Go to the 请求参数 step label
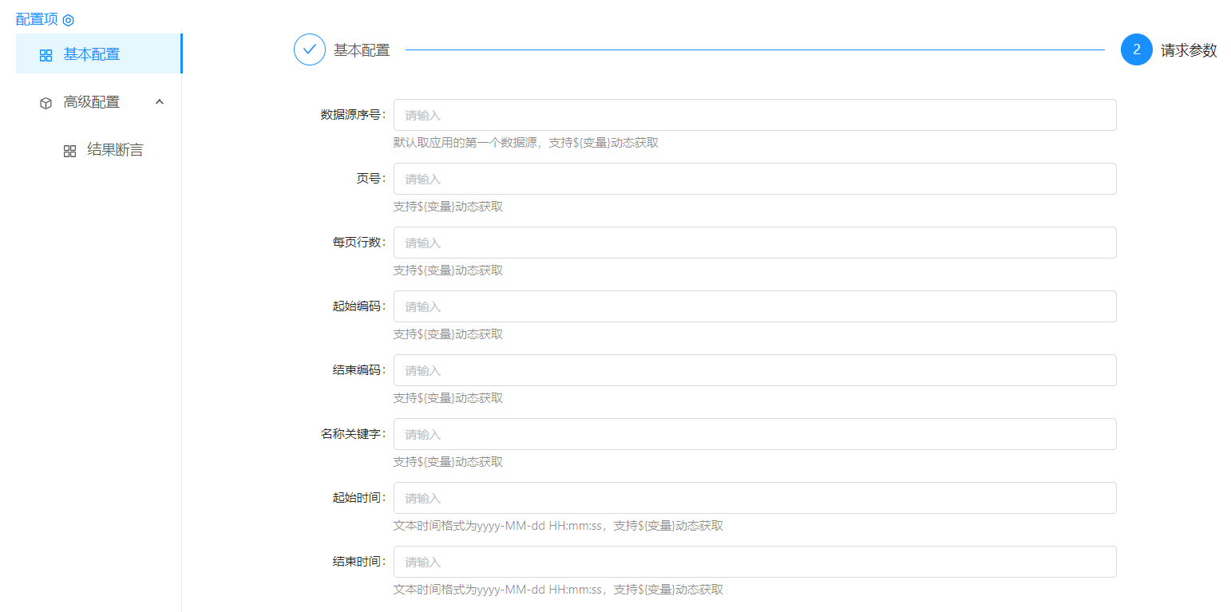The width and height of the screenshot is (1231, 612). (1189, 50)
